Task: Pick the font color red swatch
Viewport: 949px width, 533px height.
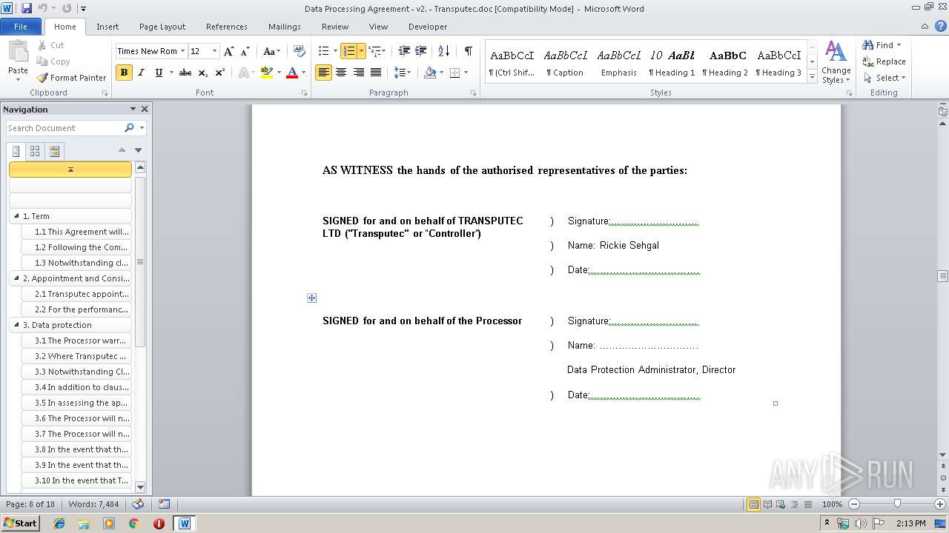Action: [292, 73]
